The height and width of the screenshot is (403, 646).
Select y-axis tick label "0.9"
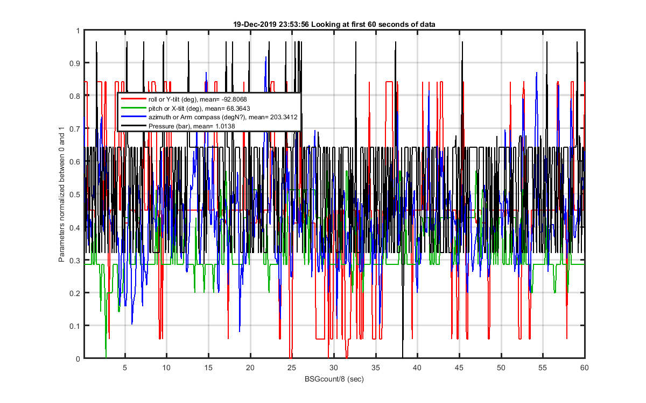[75, 64]
